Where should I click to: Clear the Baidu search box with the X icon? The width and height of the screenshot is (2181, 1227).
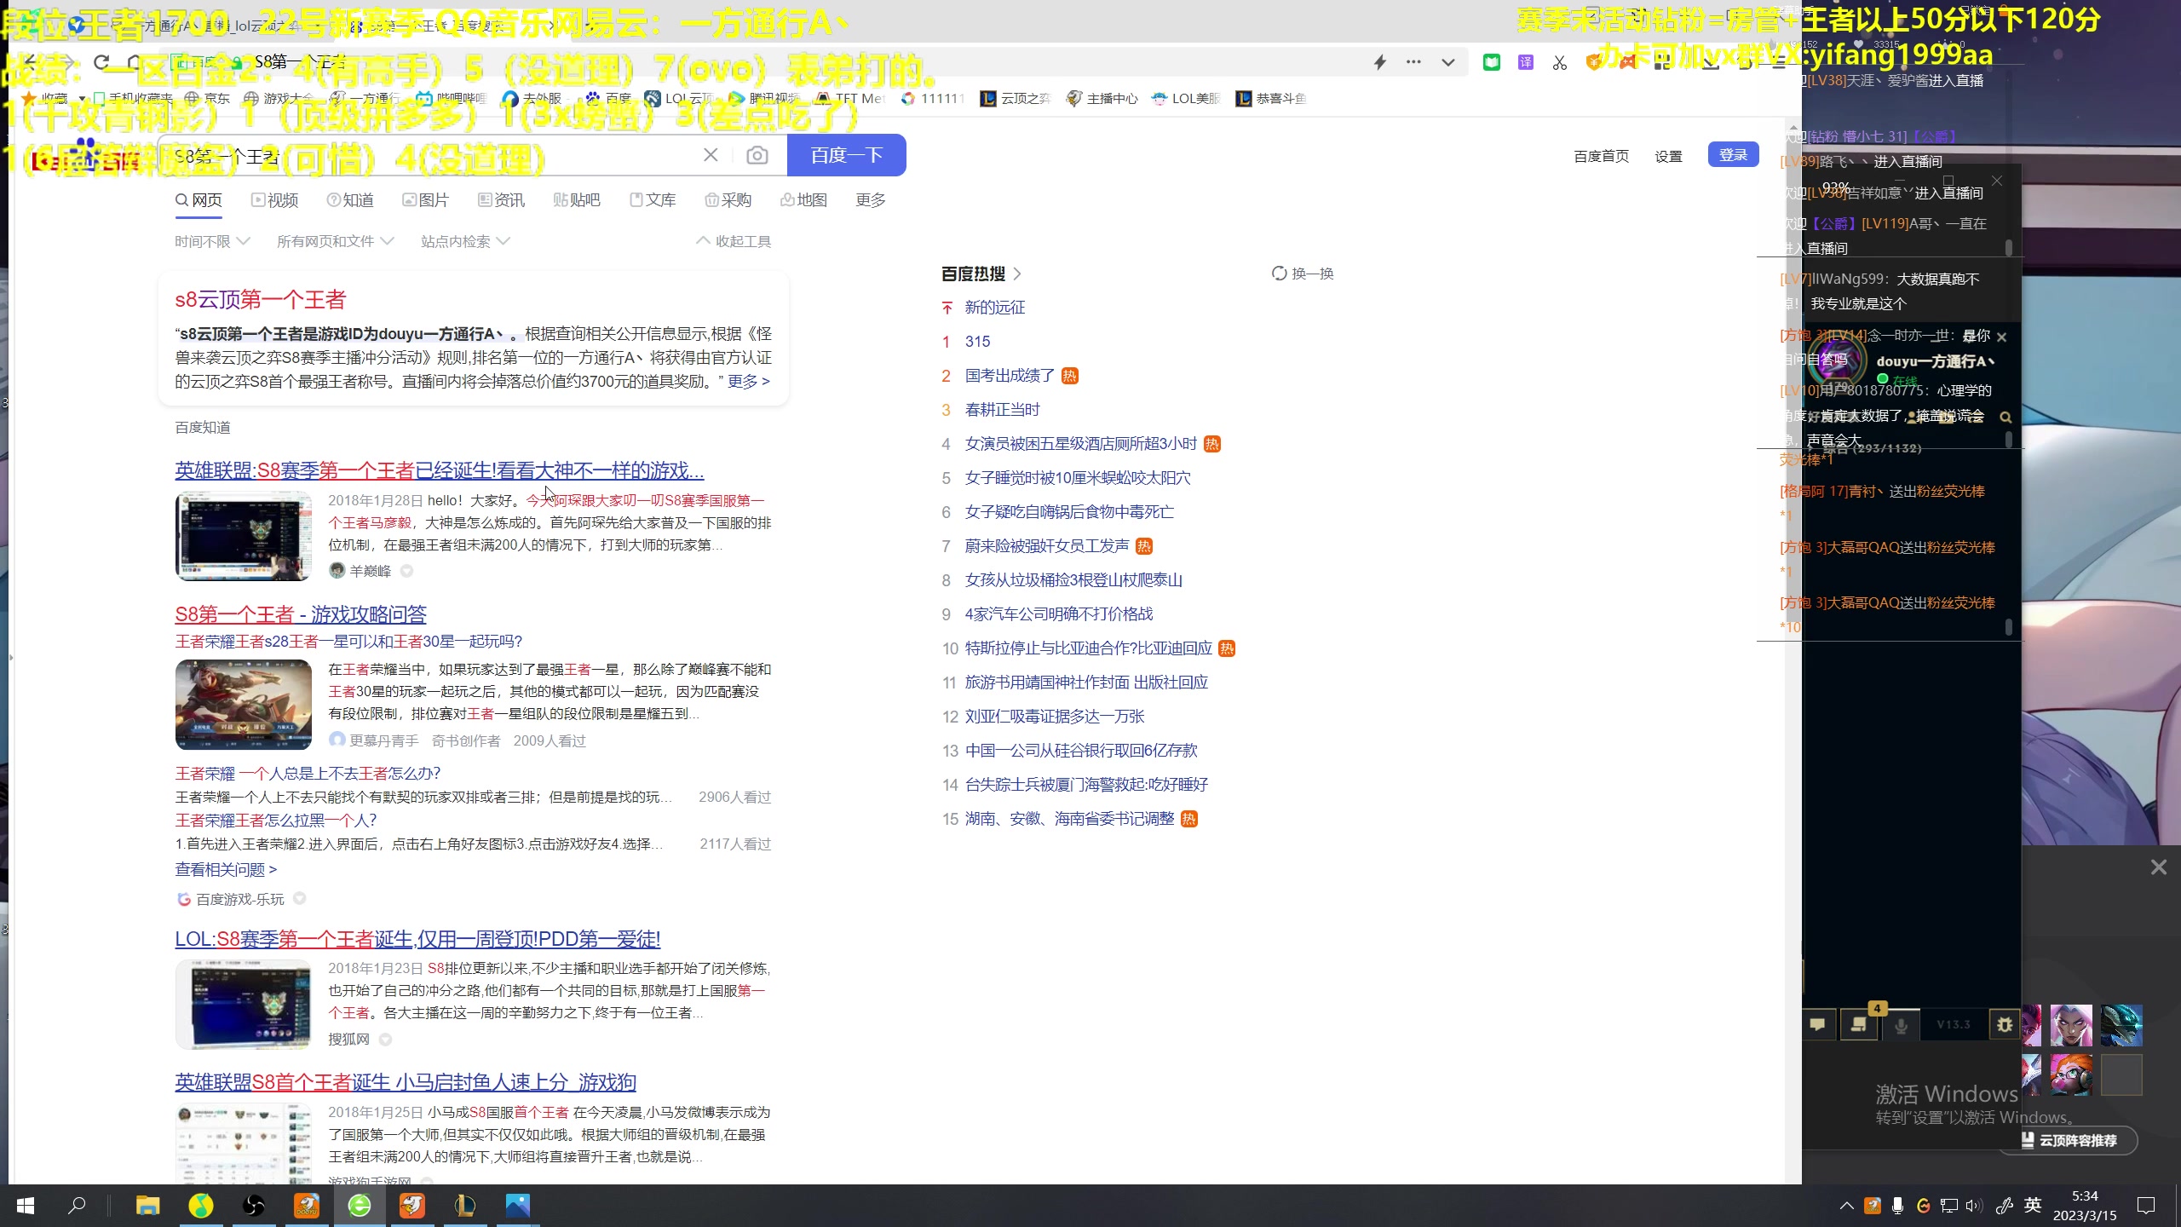[x=711, y=155]
